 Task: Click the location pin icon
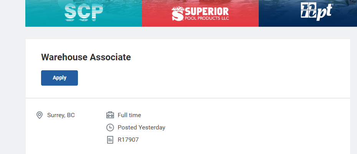[40, 115]
